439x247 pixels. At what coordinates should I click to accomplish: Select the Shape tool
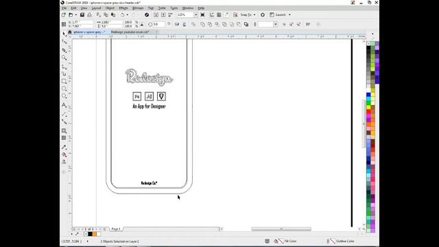pos(64,42)
